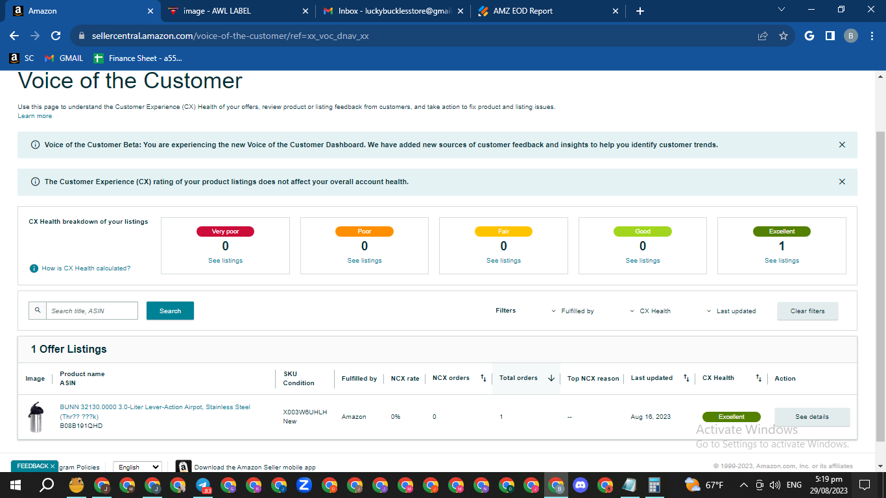The height and width of the screenshot is (498, 886).
Task: Open the BUNN 32130.0000 Airpot product link
Action: pos(155,412)
